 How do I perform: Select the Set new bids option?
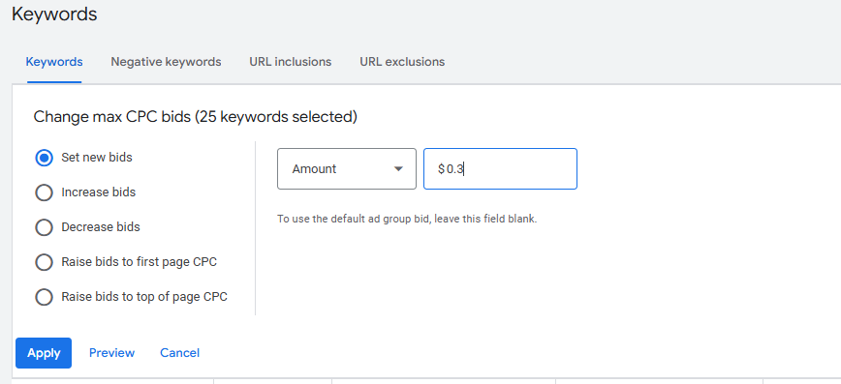point(44,158)
